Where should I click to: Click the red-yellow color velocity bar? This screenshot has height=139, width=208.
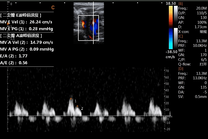171,16
